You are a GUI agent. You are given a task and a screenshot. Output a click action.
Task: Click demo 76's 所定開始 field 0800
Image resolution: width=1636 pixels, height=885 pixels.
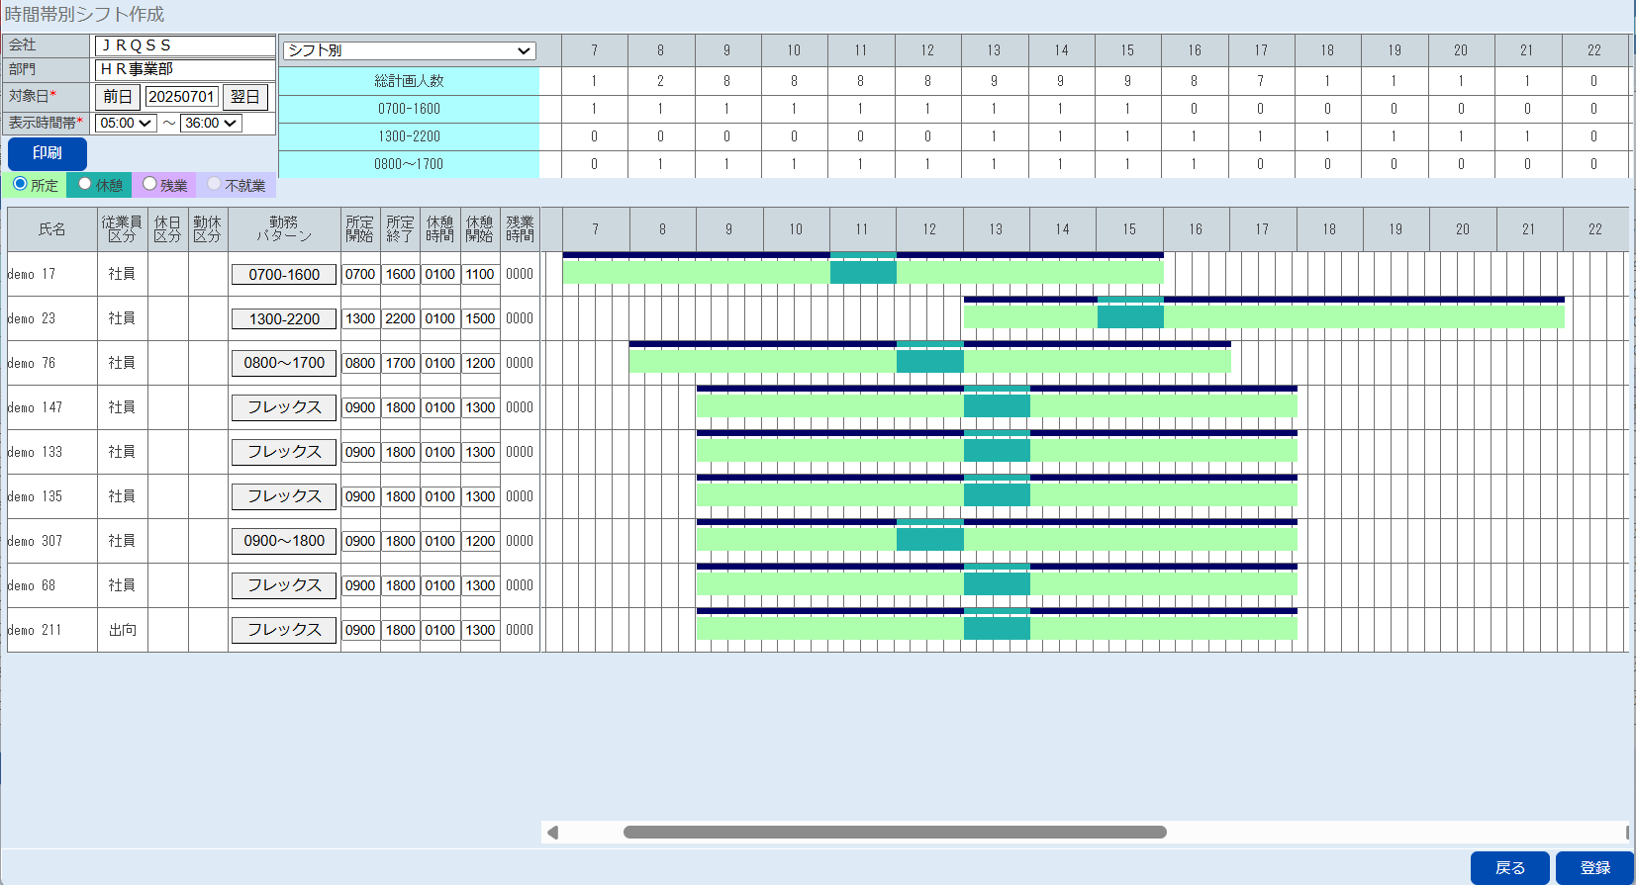coord(360,363)
